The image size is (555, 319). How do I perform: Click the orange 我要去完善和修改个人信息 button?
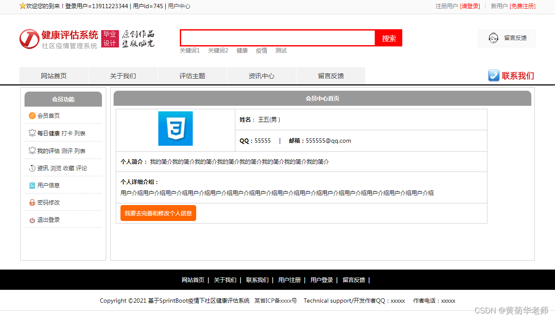click(x=158, y=213)
